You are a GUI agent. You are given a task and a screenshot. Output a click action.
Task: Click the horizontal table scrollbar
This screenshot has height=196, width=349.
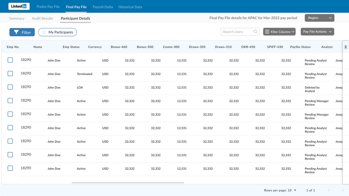tap(128, 183)
